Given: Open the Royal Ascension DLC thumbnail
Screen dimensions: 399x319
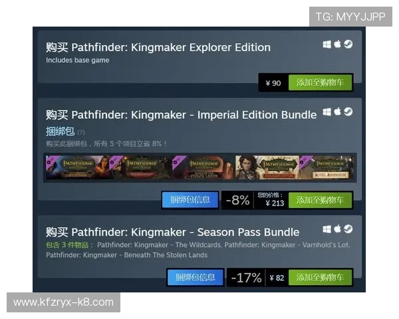Looking at the screenshot, I should tap(327, 167).
